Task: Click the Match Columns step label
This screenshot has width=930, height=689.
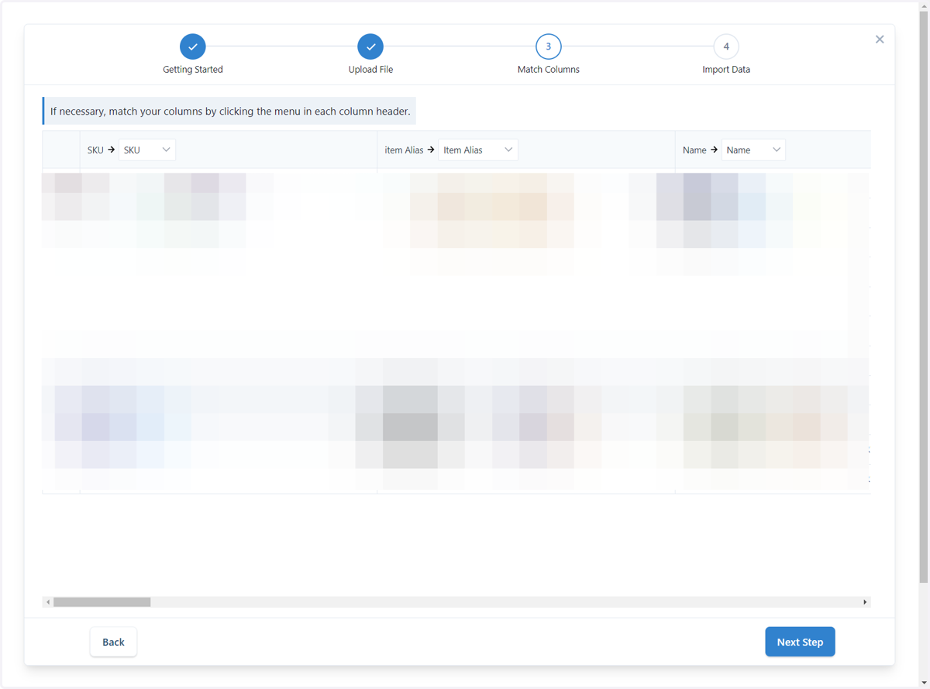Action: 549,70
